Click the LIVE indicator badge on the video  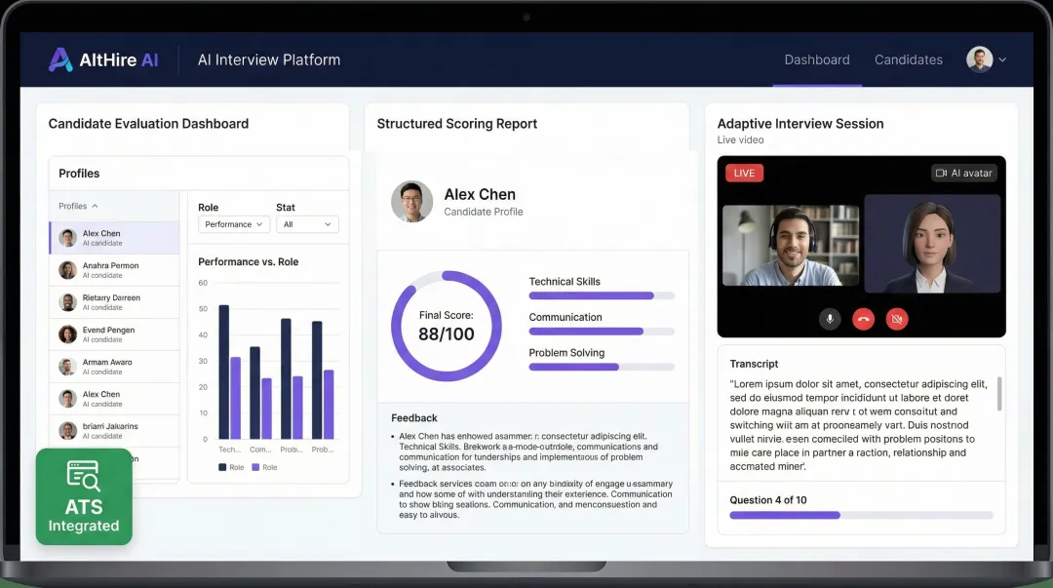pos(743,173)
